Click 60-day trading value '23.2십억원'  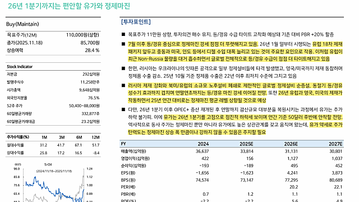(x=90, y=121)
